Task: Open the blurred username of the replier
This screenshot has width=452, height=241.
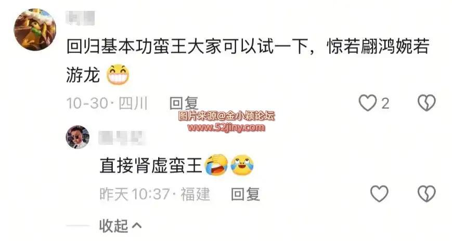Action: [x=121, y=137]
